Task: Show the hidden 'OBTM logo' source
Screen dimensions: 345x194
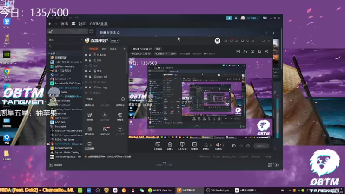Action: 86,82
